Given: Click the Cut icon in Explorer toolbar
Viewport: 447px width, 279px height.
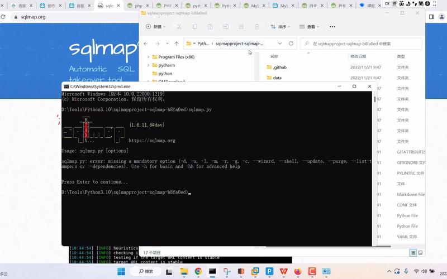Looking at the screenshot, I should (179, 27).
